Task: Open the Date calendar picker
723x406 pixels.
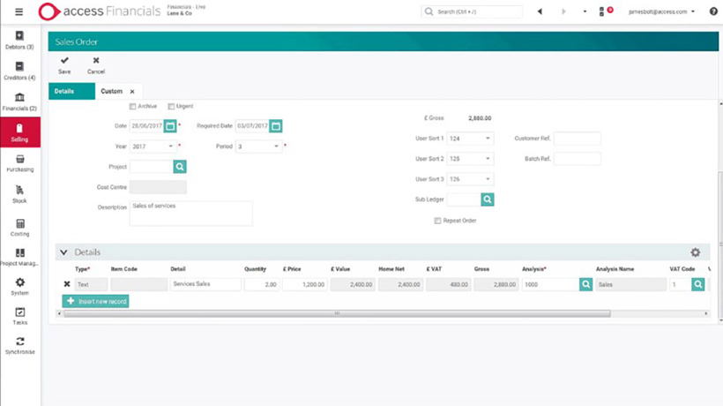Action: (170, 126)
